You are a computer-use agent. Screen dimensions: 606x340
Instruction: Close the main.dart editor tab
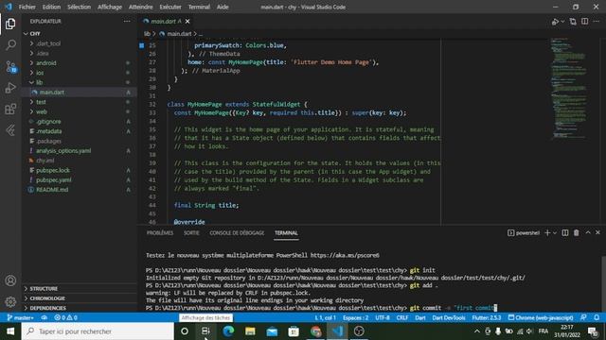(187, 21)
